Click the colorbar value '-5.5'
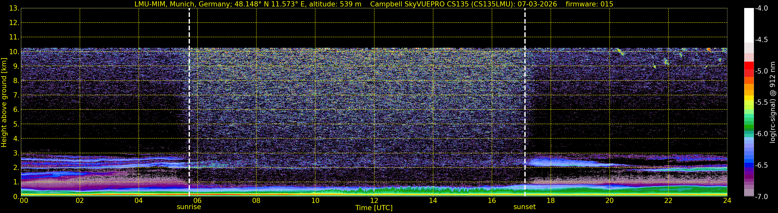778x213 pixels. point(761,103)
